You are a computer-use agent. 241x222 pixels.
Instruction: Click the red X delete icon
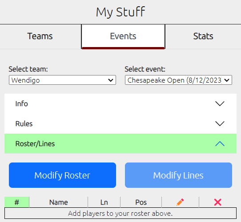pyautogui.click(x=217, y=202)
